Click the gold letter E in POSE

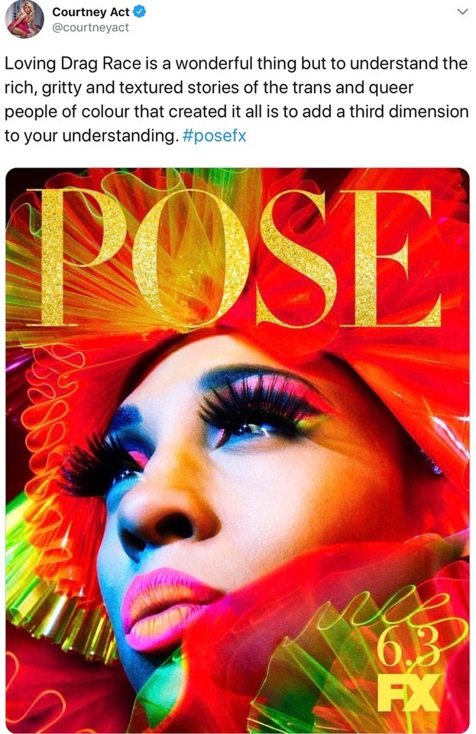point(390,258)
